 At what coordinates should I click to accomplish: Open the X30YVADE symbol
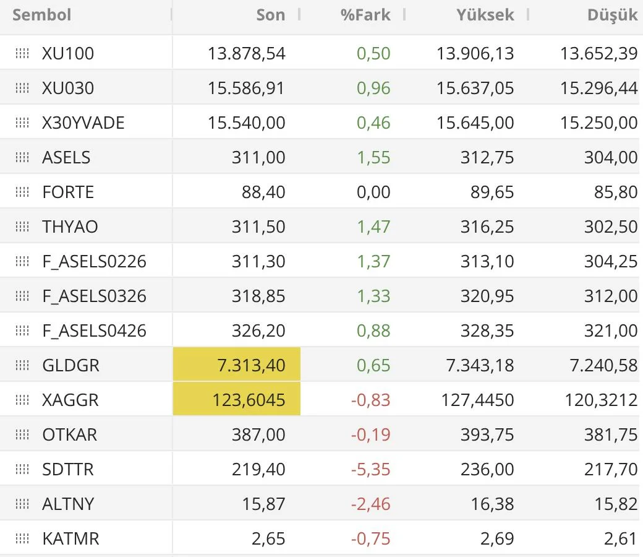click(x=83, y=123)
